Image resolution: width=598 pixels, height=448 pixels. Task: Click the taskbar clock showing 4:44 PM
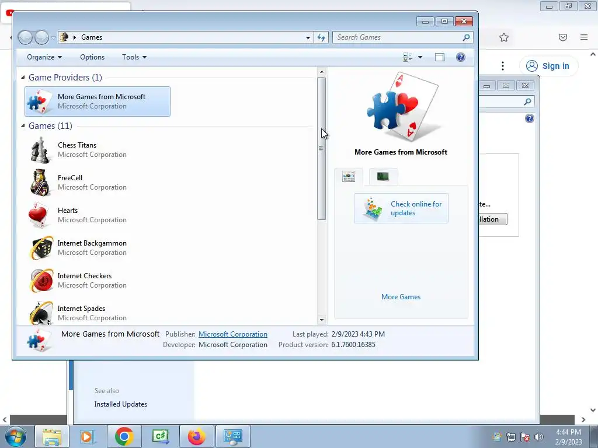568,437
